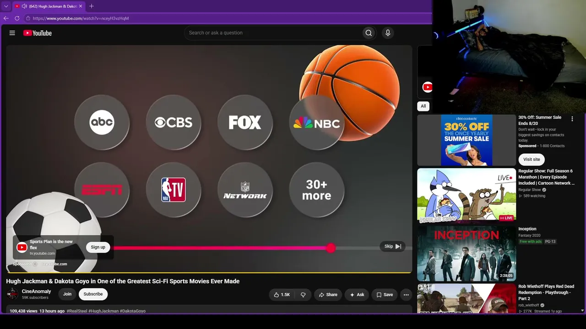The width and height of the screenshot is (586, 329).
Task: Open options menu for Summer Sale ad
Action: coord(572,119)
